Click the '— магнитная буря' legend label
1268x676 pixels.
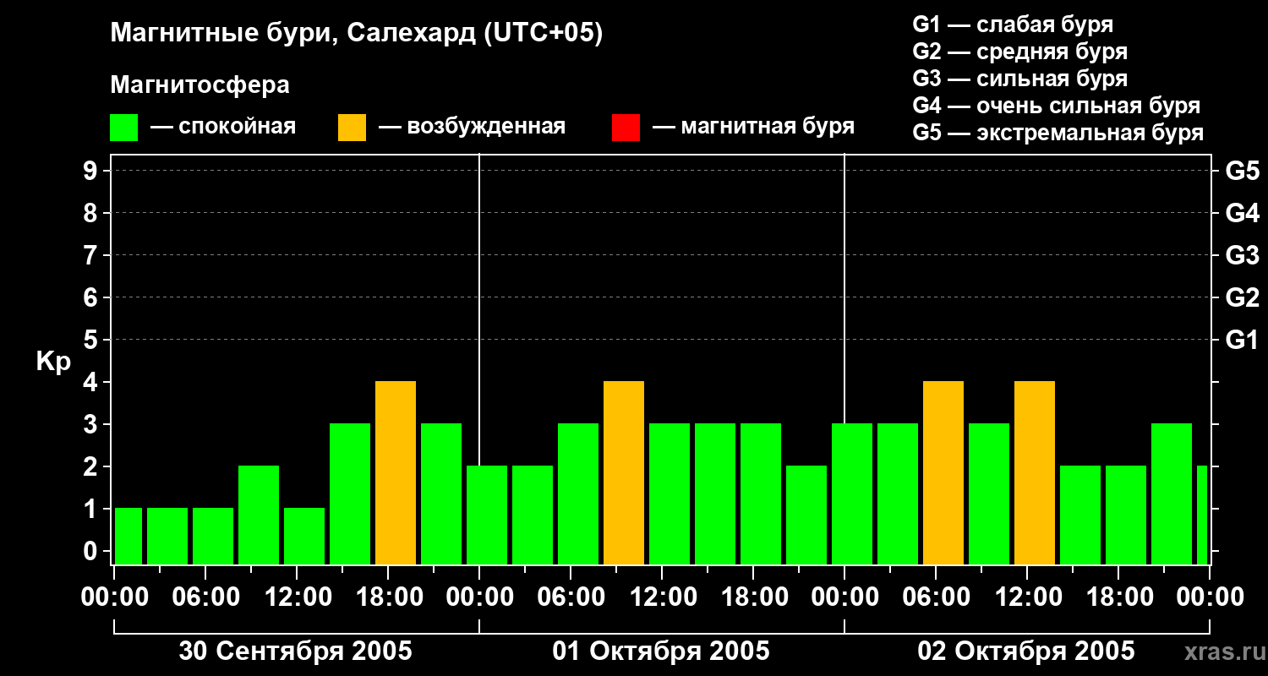coord(754,128)
